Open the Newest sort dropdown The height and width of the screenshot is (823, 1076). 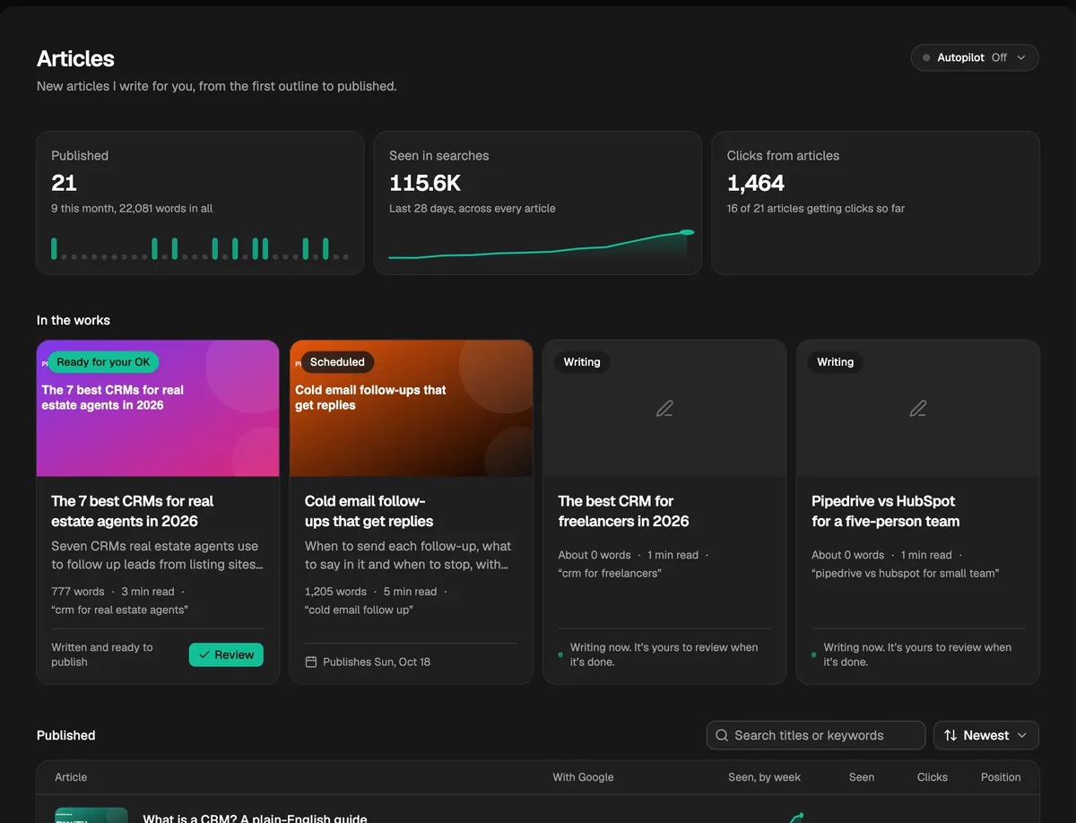pos(986,735)
